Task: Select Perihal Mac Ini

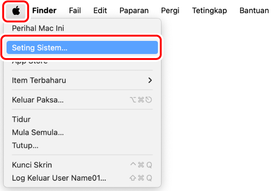Action: [x=38, y=28]
